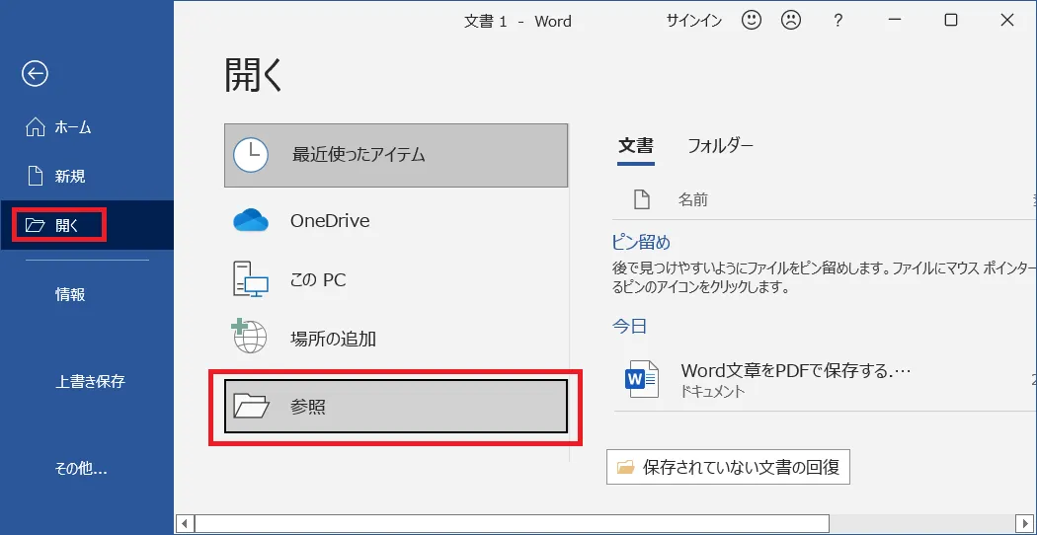Select 開く in the sidebar
The width and height of the screenshot is (1037, 535).
coord(87,225)
